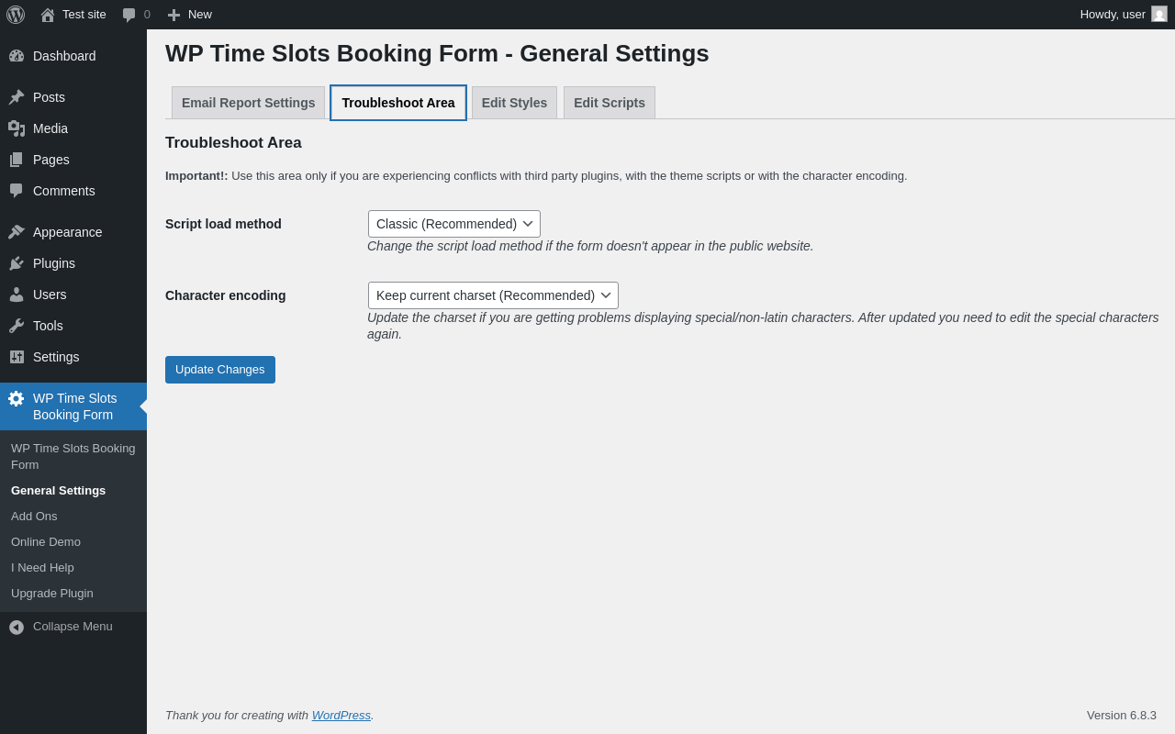Switch to the Edit Styles tab
This screenshot has width=1175, height=734.
click(x=514, y=103)
